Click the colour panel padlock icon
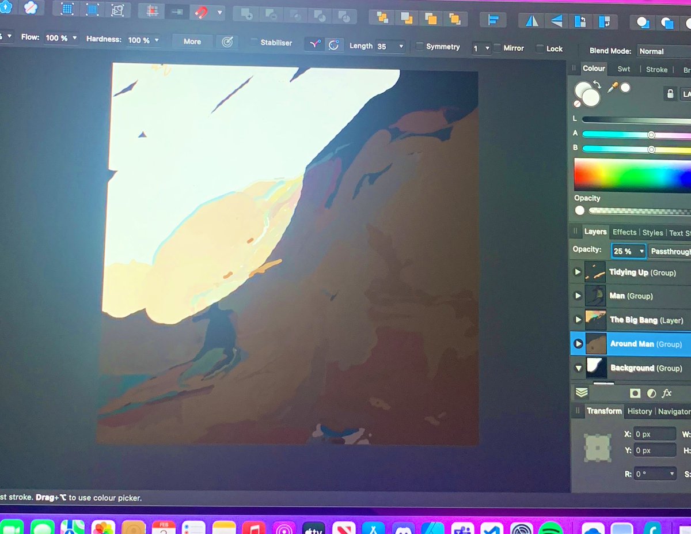The width and height of the screenshot is (691, 534). tap(670, 93)
